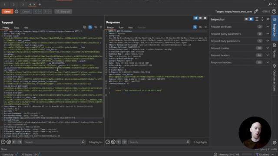Open the tab search magnifier icon
This screenshot has width=278, height=156.
click(270, 4)
